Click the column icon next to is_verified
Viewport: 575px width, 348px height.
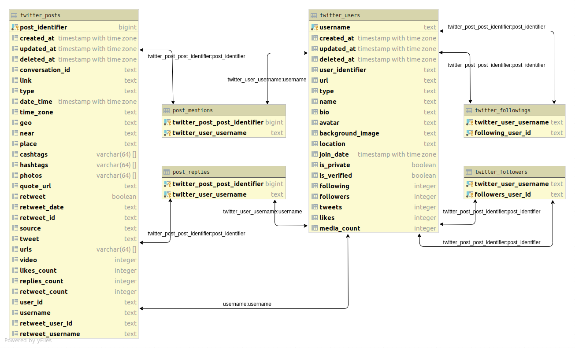[x=315, y=176]
